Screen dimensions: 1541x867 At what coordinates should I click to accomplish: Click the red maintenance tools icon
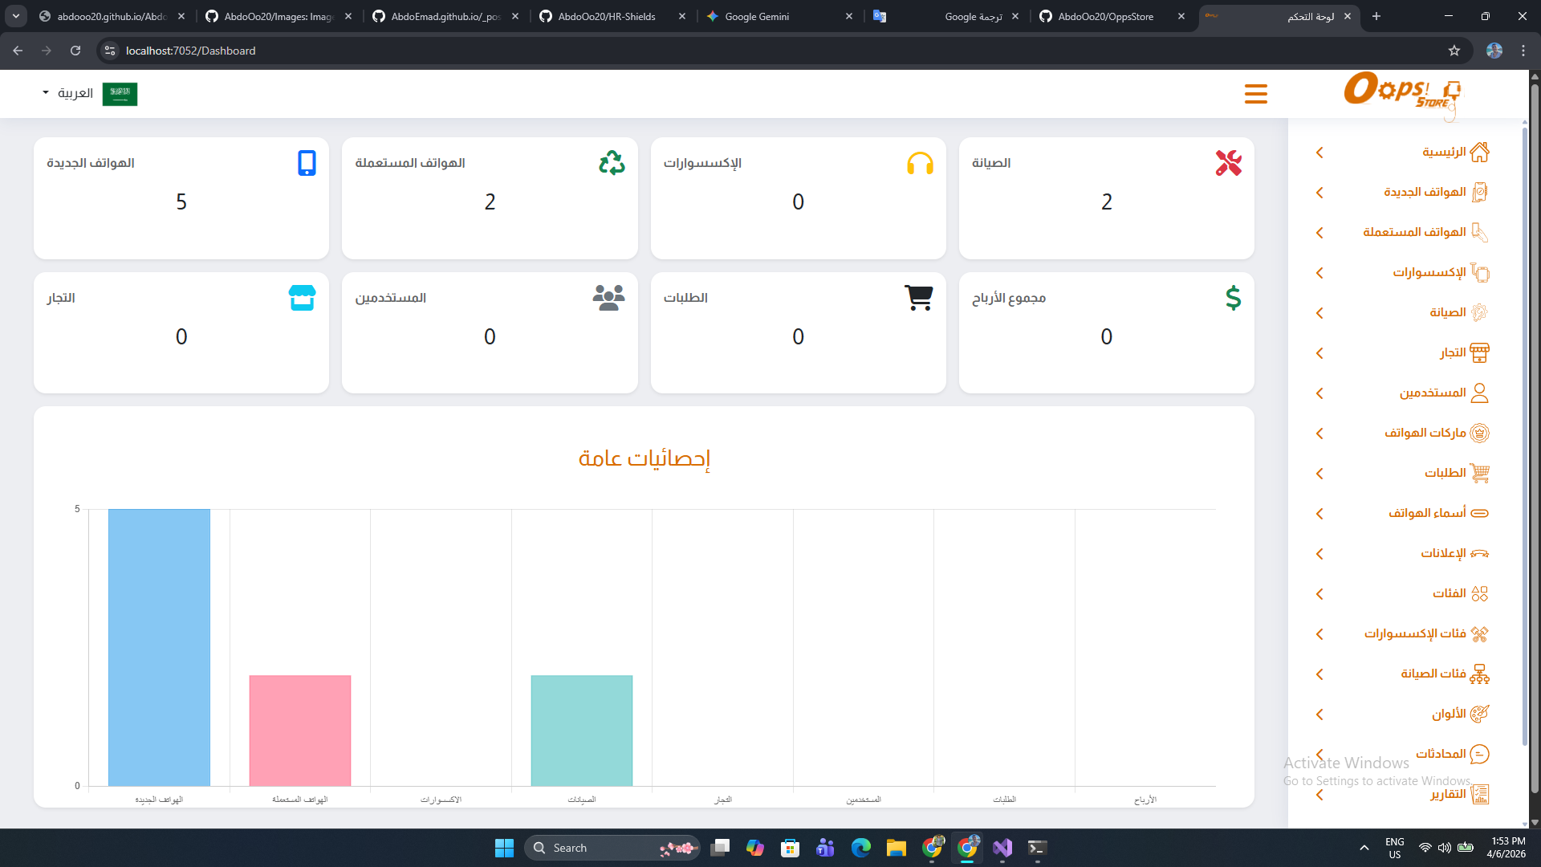pos(1228,163)
